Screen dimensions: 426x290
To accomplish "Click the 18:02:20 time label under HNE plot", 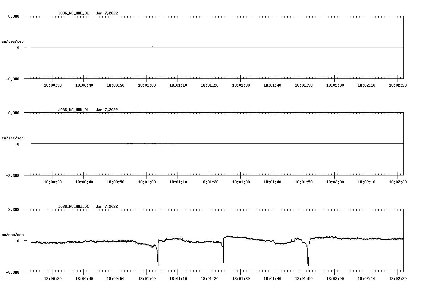I will [x=398, y=85].
